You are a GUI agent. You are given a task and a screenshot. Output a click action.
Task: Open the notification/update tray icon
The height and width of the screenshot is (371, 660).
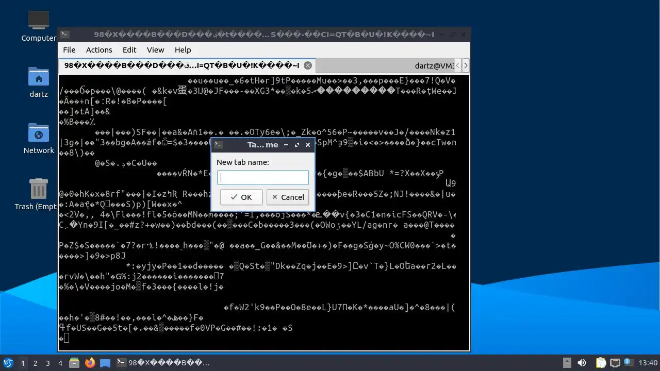tap(628, 363)
